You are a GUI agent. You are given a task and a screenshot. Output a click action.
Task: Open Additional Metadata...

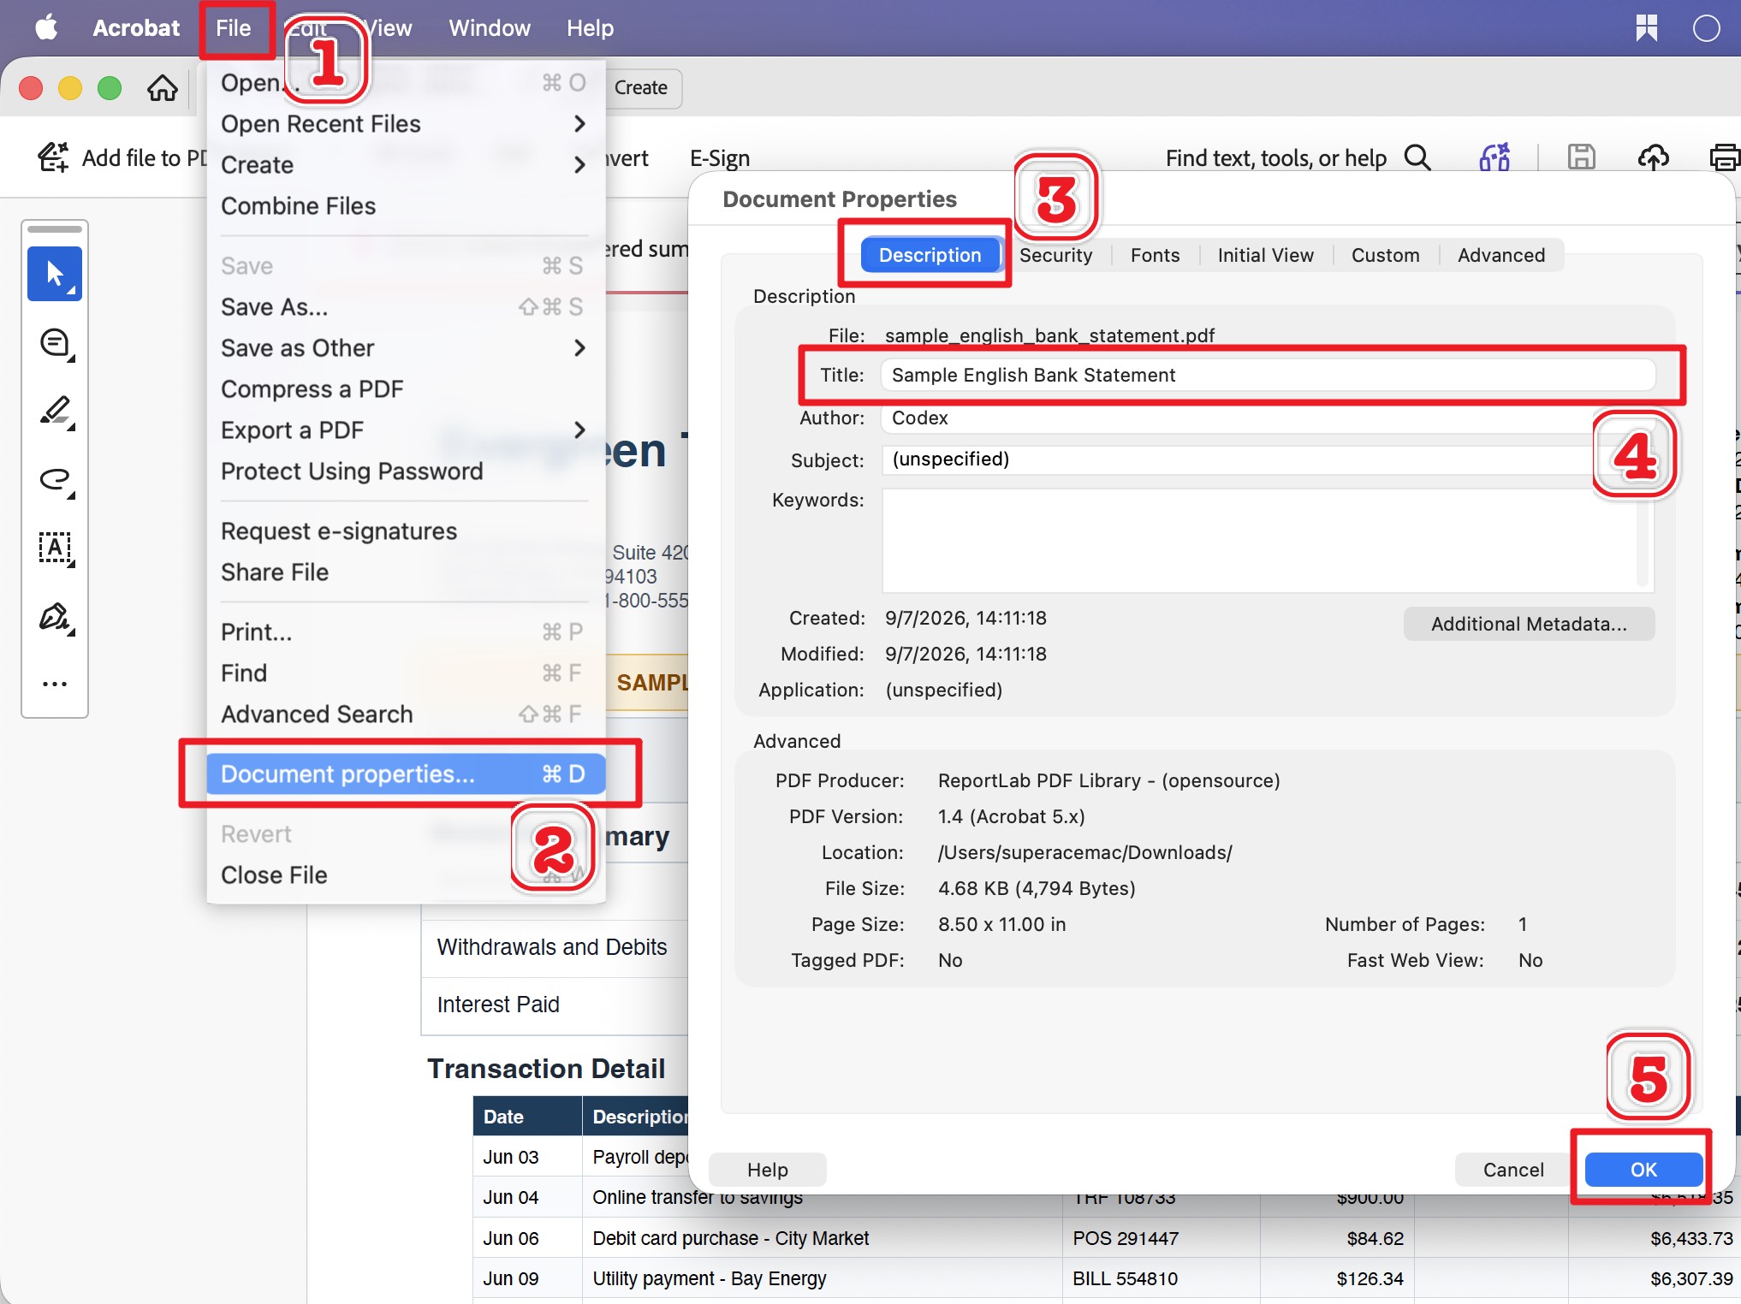(1529, 624)
